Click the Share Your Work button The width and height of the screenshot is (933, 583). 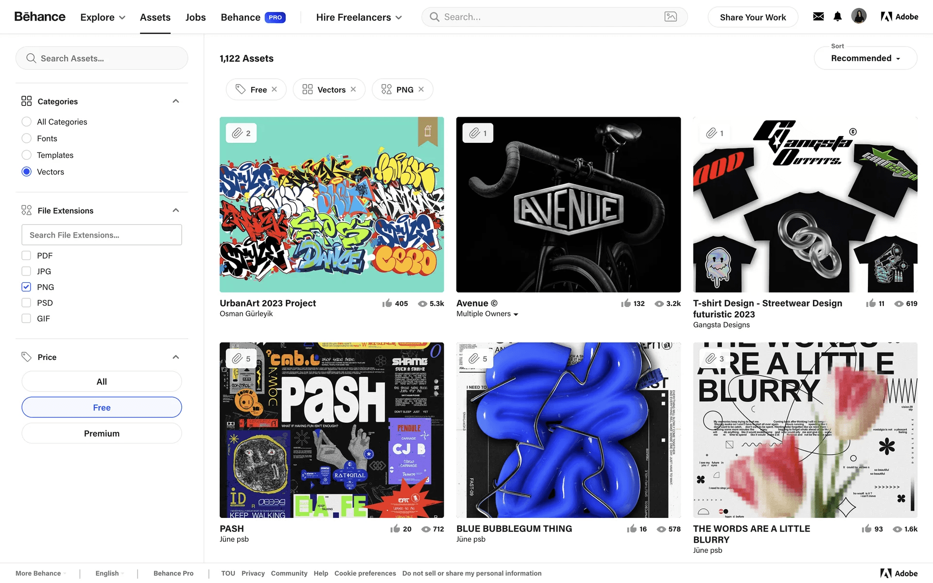click(x=753, y=17)
